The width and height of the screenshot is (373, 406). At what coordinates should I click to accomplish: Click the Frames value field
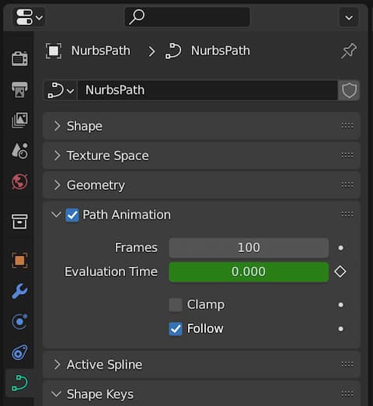click(x=249, y=247)
